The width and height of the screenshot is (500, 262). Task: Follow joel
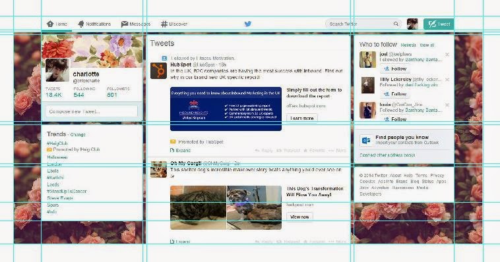point(395,68)
